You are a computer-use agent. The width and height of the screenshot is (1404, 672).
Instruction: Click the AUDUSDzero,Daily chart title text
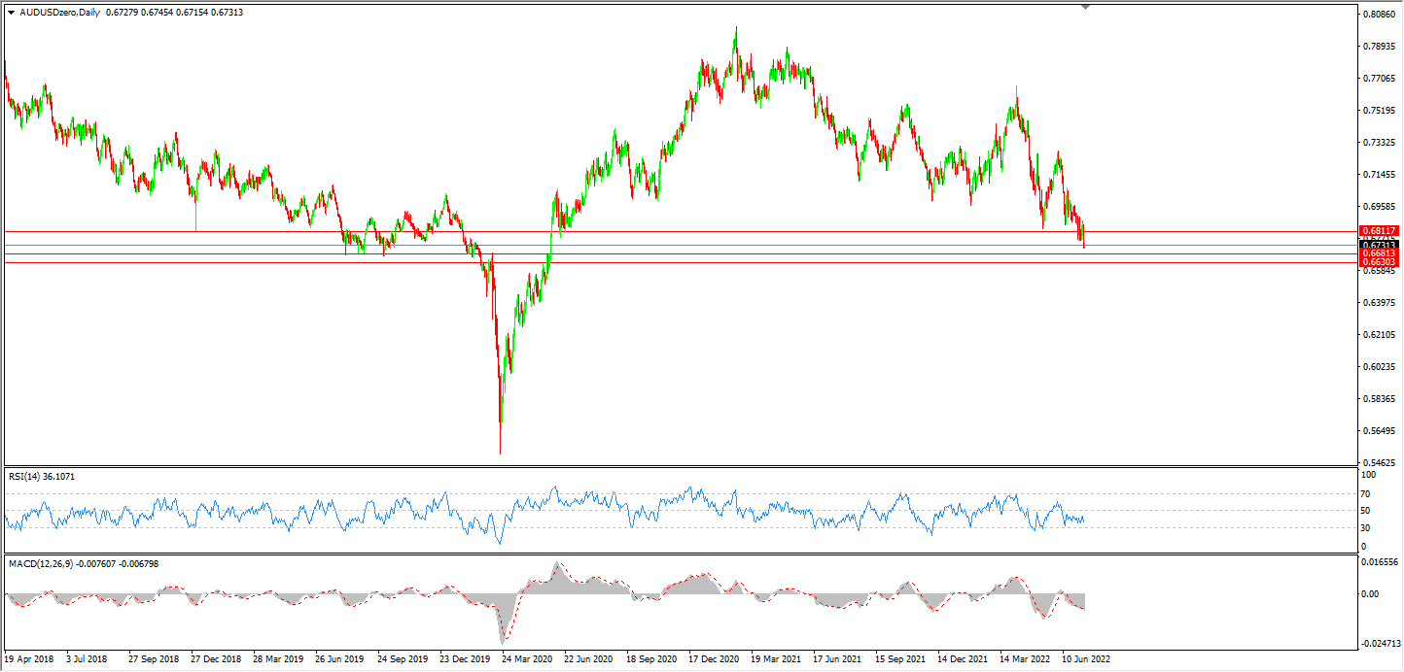(60, 13)
